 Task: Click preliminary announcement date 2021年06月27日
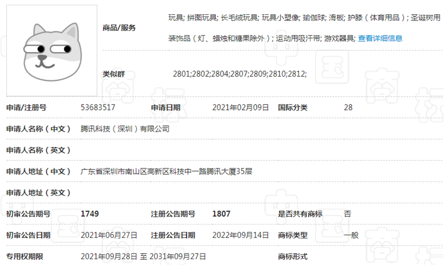(109, 235)
